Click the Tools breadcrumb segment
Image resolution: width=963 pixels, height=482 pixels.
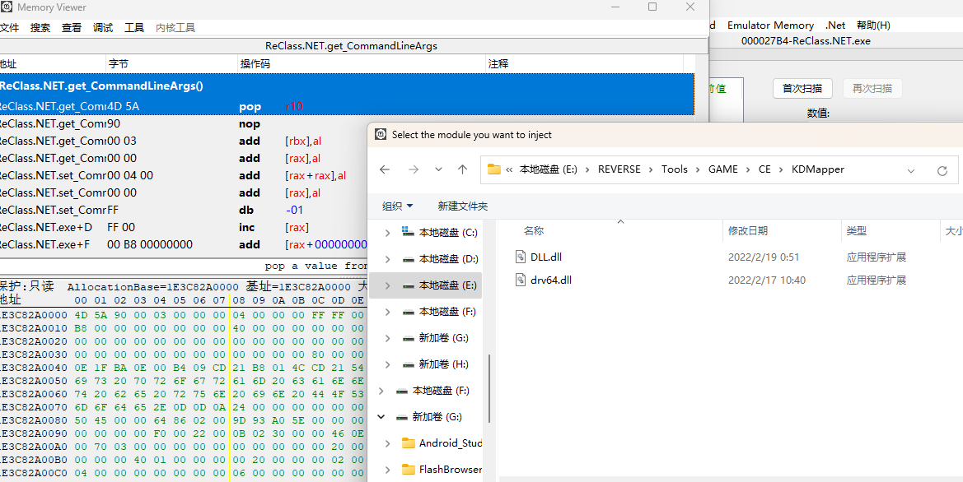click(x=675, y=169)
